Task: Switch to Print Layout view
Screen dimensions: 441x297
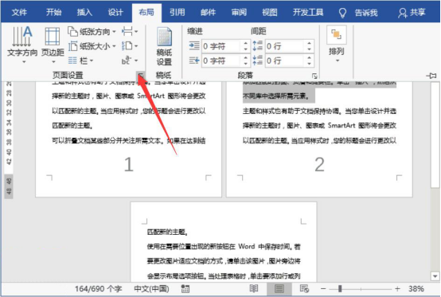Action: click(279, 288)
